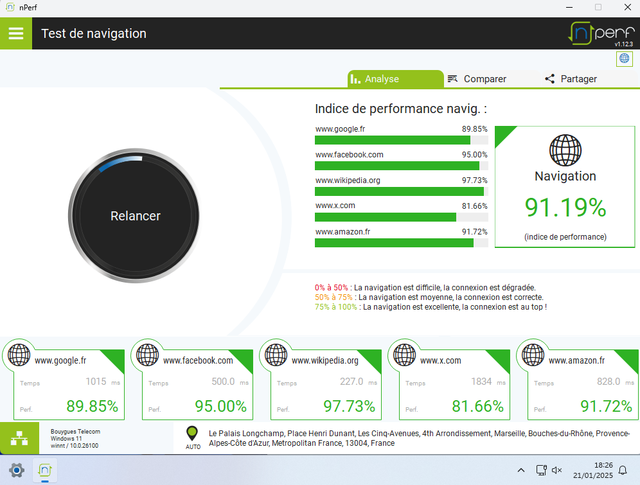Open Settings from the taskbar
Image resolution: width=640 pixels, height=485 pixels.
tap(16, 470)
